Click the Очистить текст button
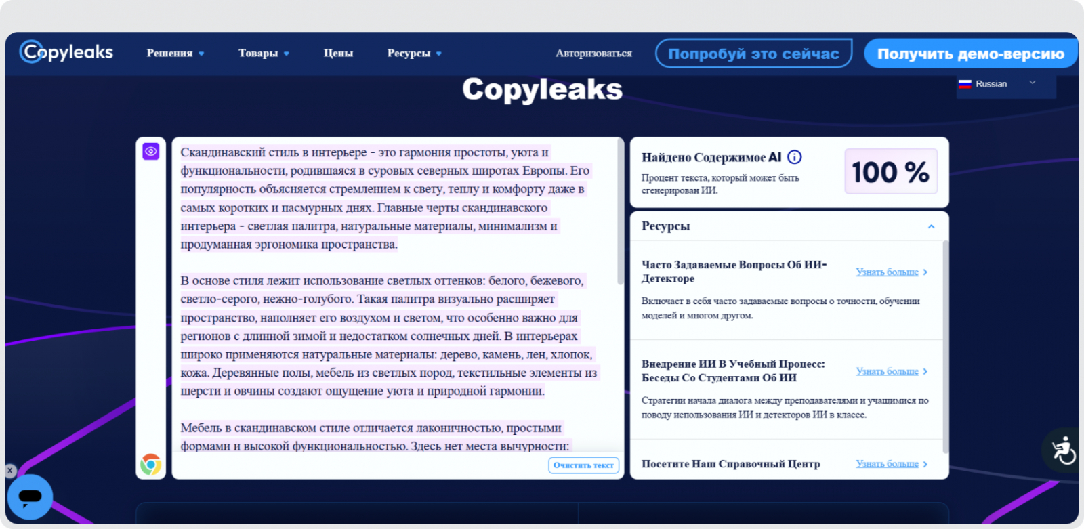1084x529 pixels. 583,465
